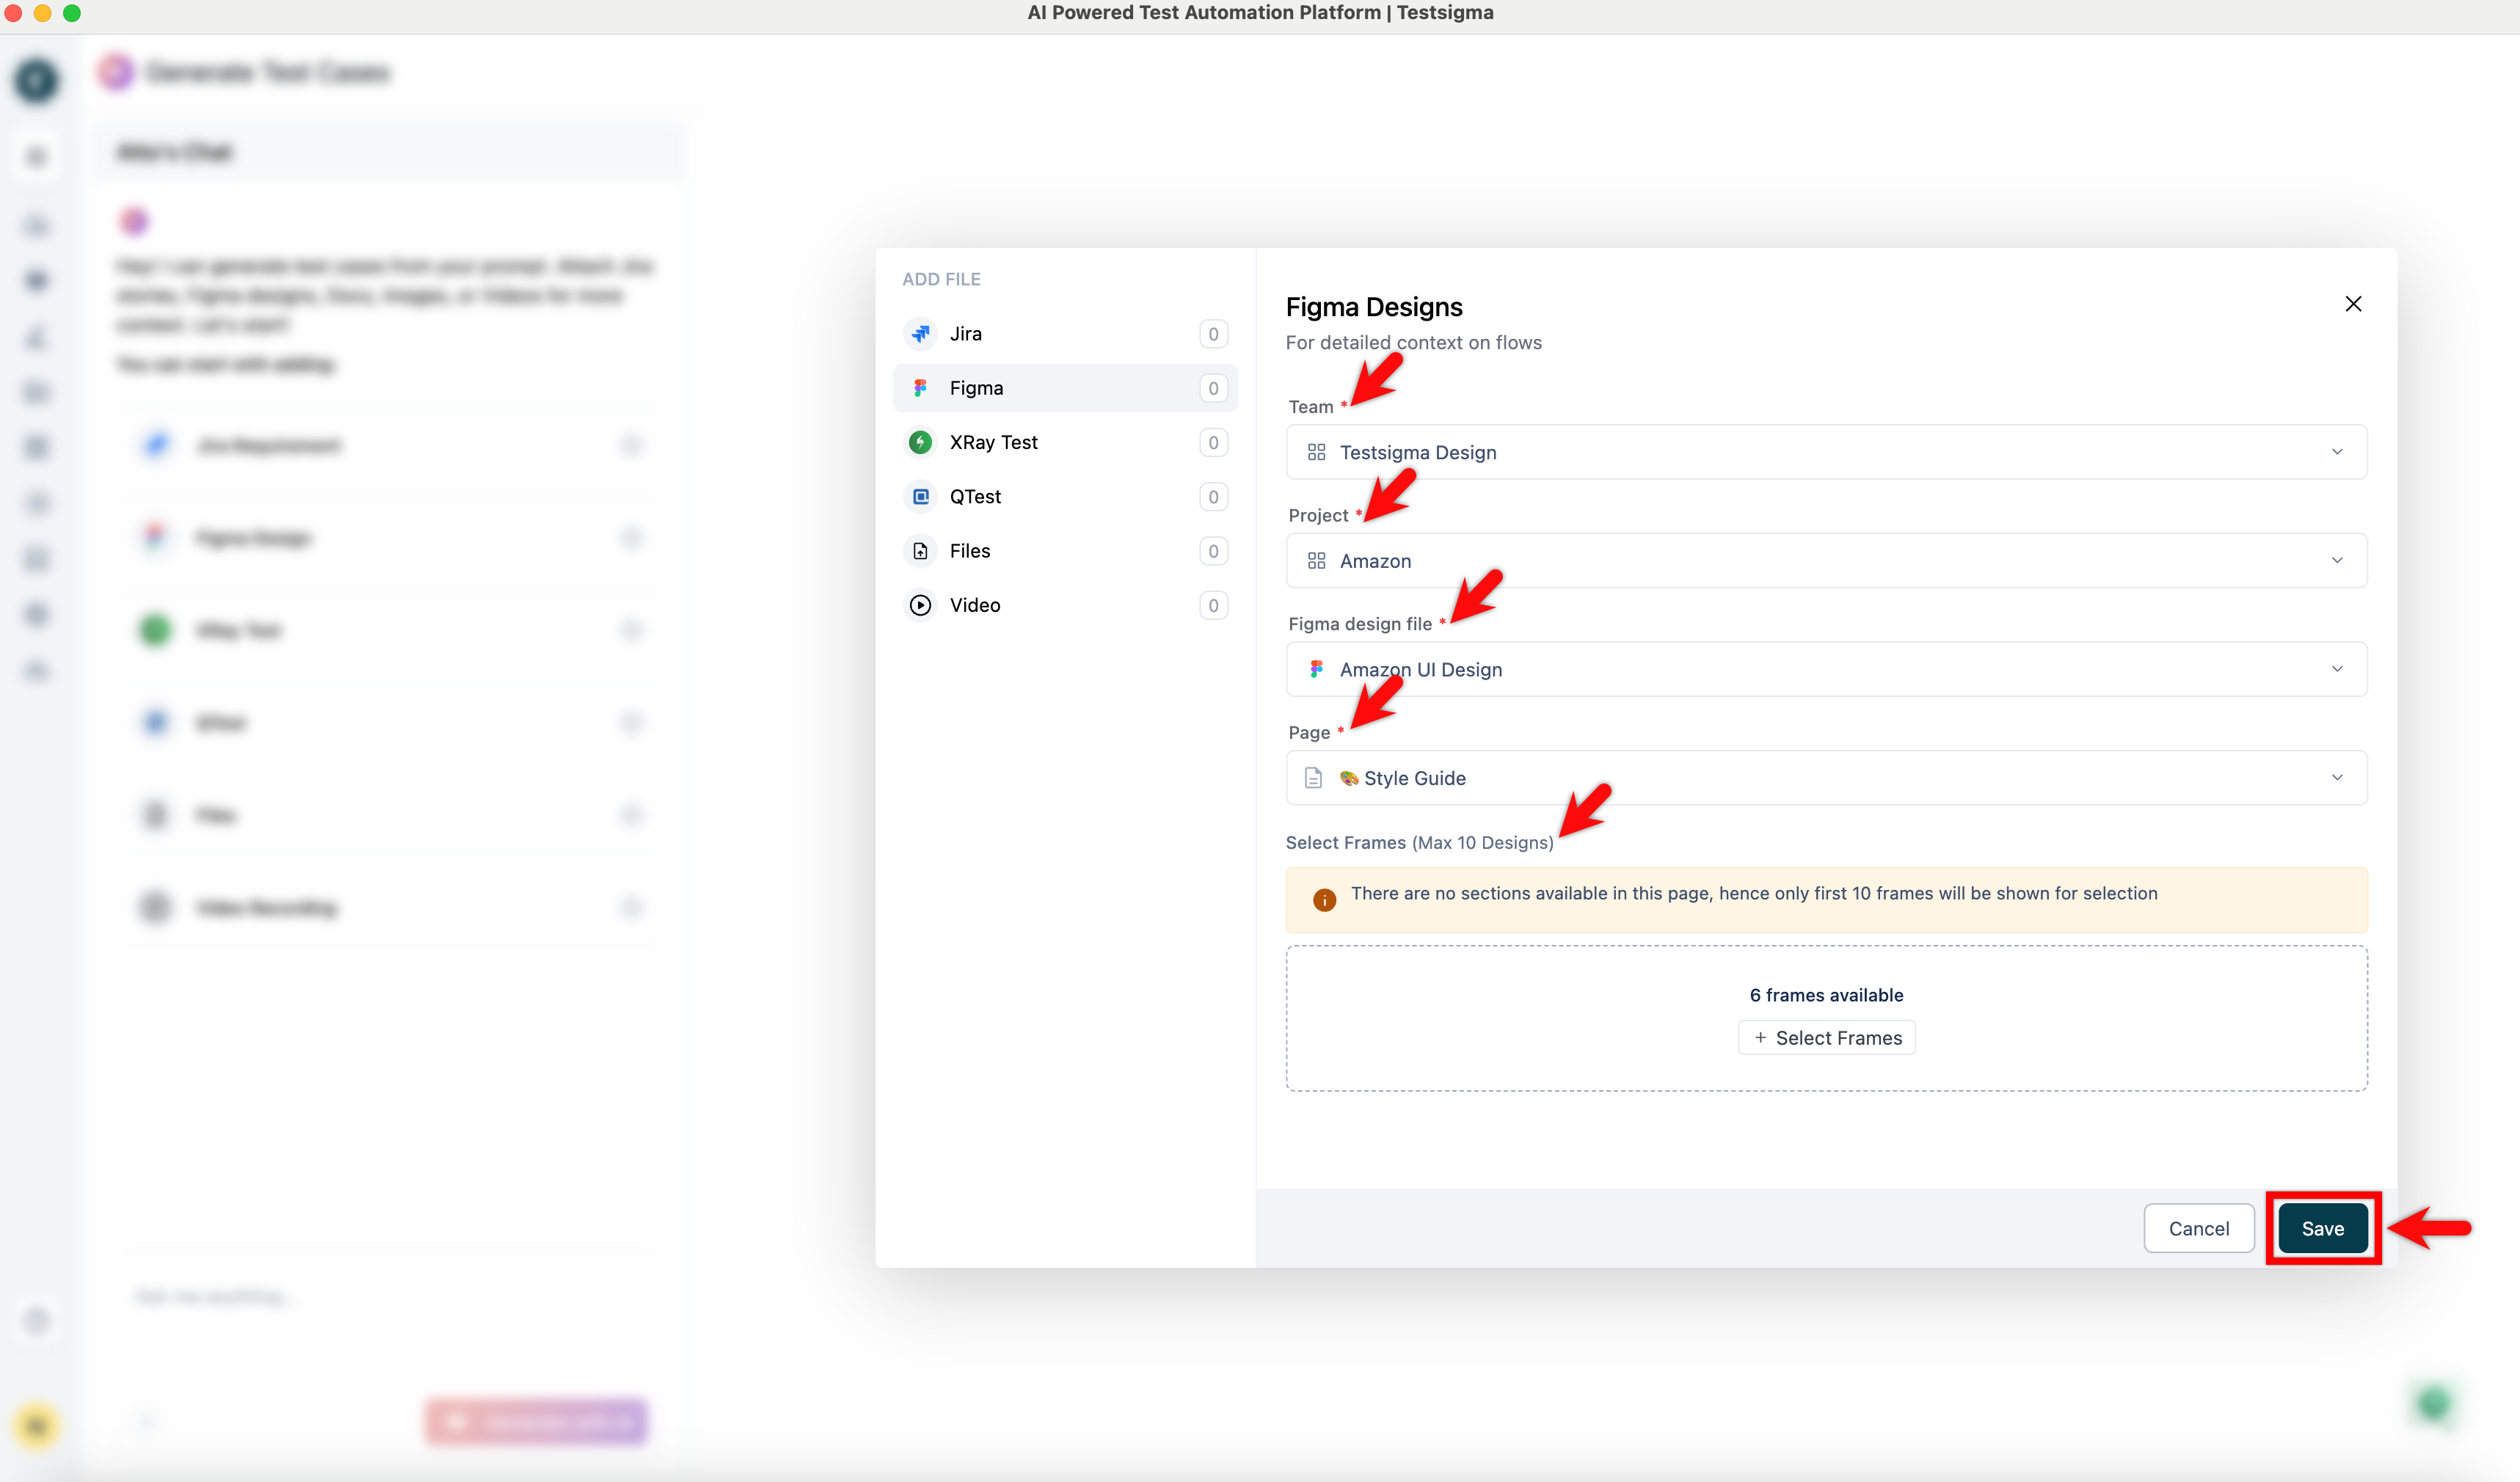Save the Figma Designs configuration
The image size is (2520, 1482).
(x=2322, y=1228)
